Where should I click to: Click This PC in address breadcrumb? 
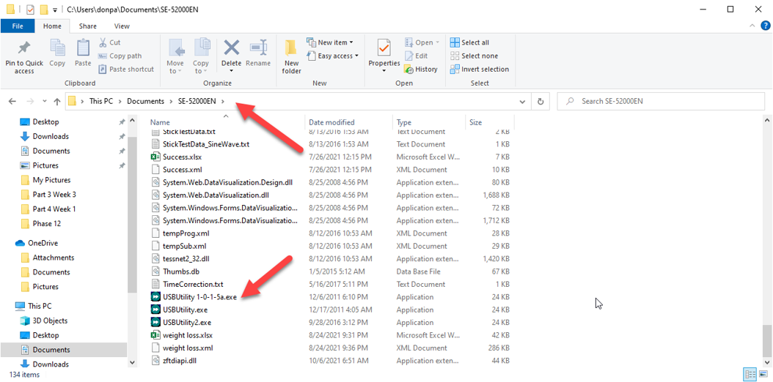tap(101, 101)
